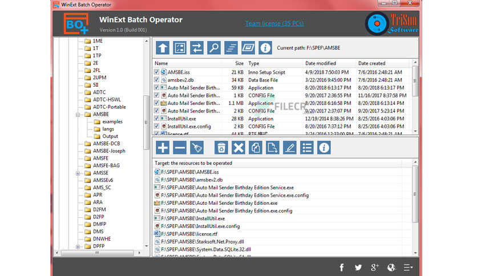Toggle checkbox of the 1 KB CONFIG file

[x=156, y=95]
